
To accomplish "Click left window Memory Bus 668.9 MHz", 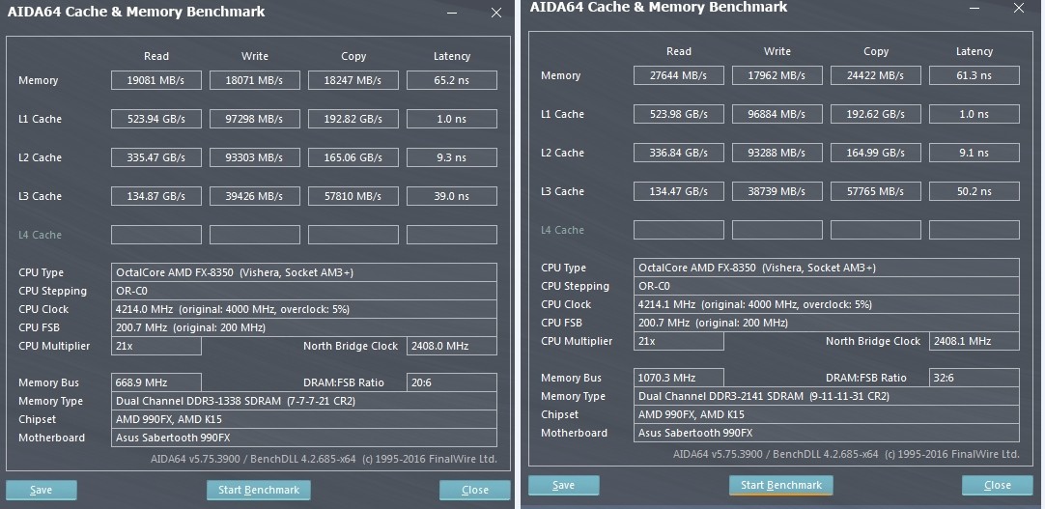I will 155,382.
